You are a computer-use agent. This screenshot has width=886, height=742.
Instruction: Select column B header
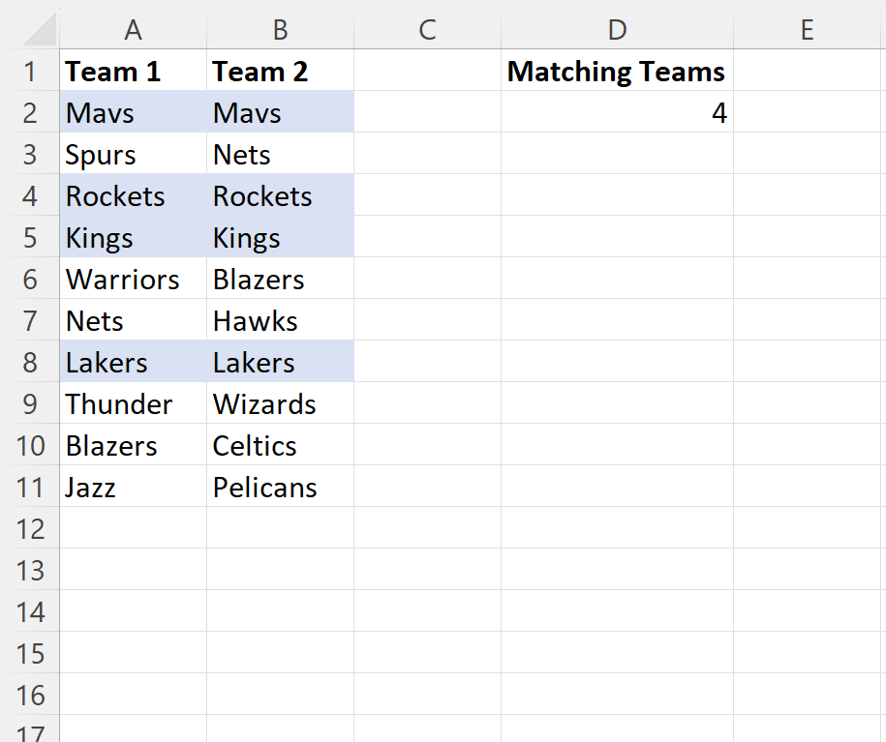pos(280,29)
